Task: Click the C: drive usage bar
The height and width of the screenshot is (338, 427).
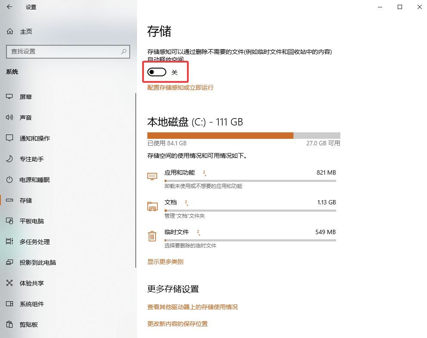Action: (243, 135)
